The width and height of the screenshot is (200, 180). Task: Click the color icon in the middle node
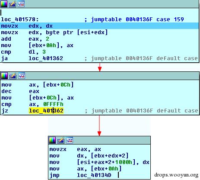[4, 76]
